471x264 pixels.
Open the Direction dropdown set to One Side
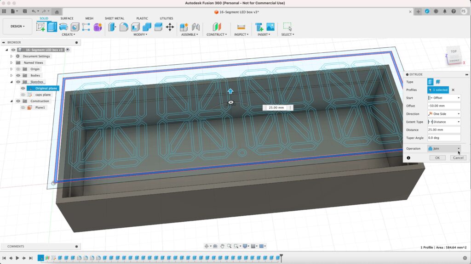443,114
